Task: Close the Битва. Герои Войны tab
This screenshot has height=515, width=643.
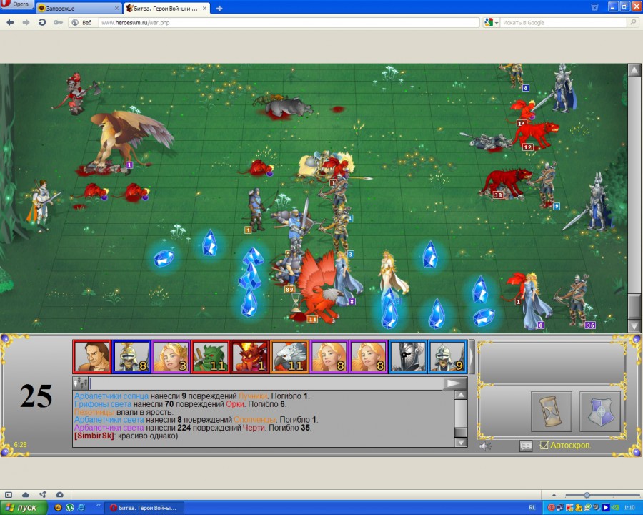Action: point(204,8)
